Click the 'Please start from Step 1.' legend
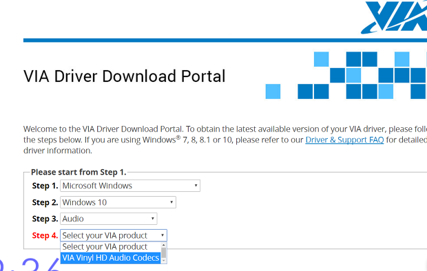The height and width of the screenshot is (271, 427). coord(79,172)
